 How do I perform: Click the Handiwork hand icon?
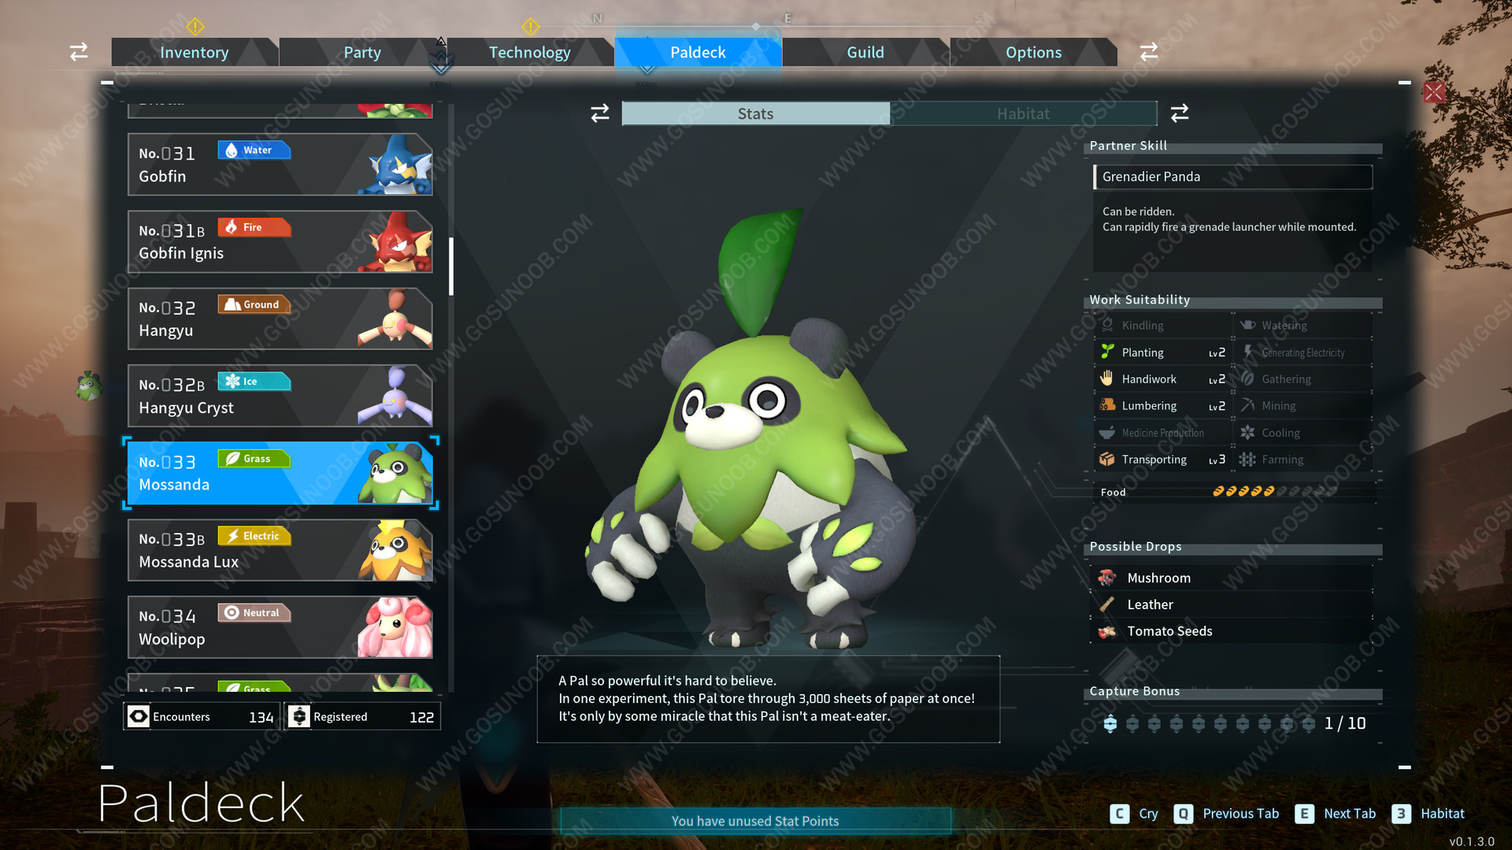pyautogui.click(x=1108, y=379)
